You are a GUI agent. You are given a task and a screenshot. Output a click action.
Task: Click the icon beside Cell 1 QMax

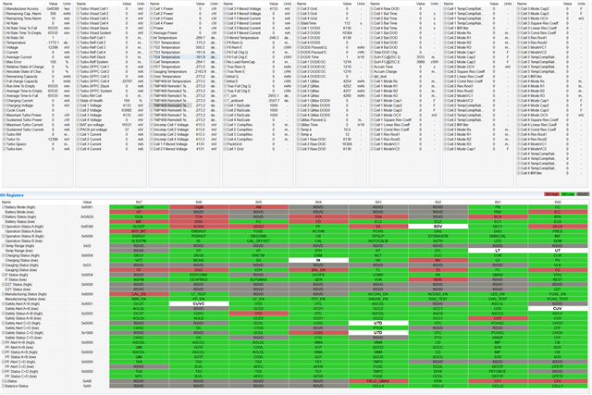[298, 81]
